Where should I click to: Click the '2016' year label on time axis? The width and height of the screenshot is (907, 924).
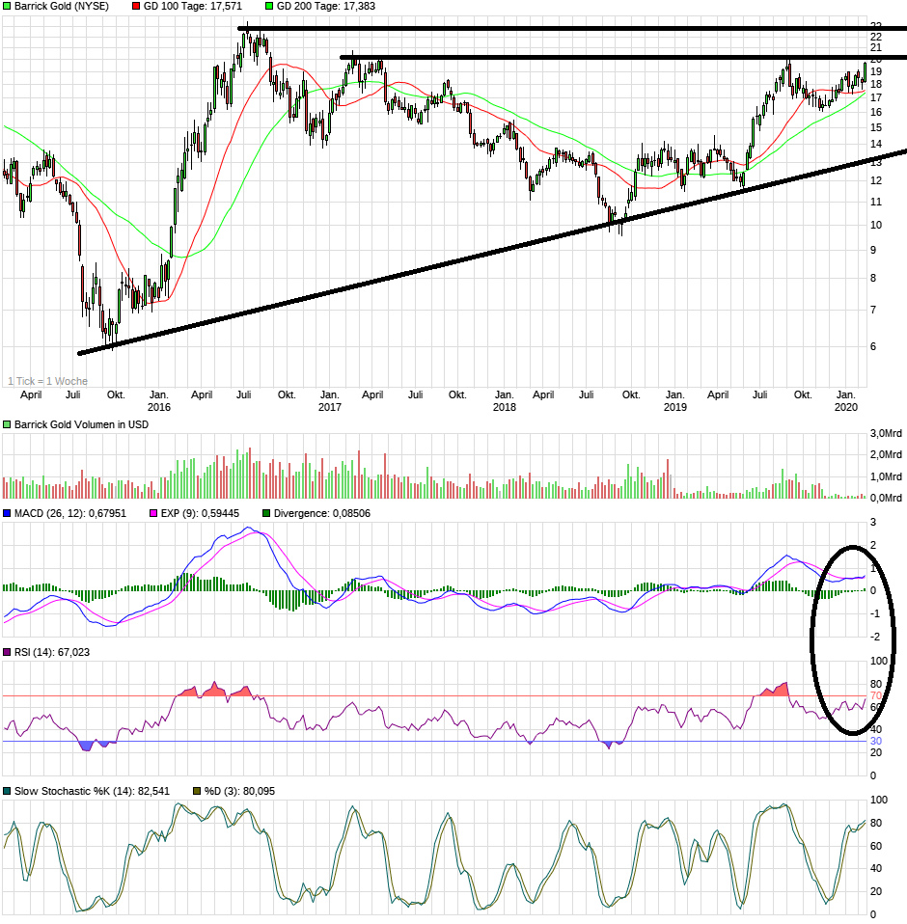(158, 407)
